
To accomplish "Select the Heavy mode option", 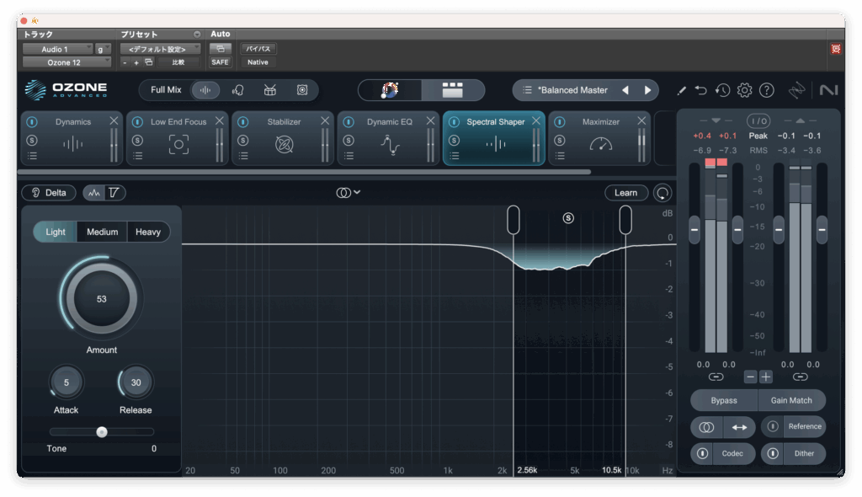I will pos(148,232).
